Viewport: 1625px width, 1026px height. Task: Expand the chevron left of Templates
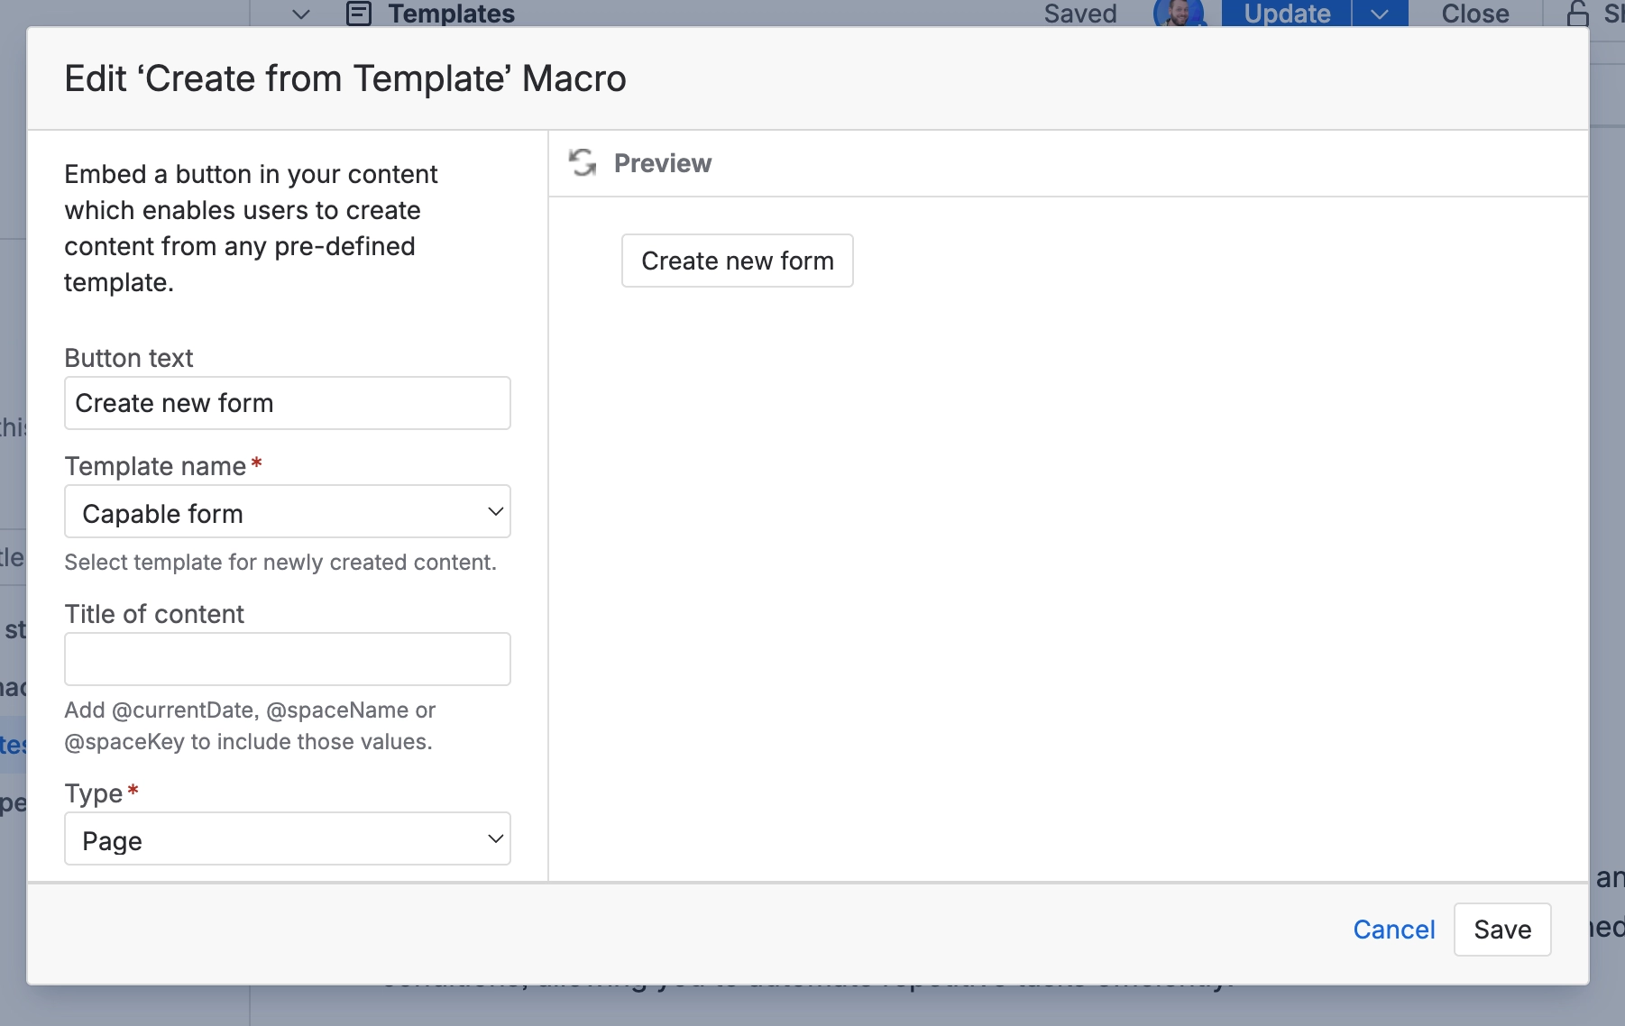[x=301, y=14]
